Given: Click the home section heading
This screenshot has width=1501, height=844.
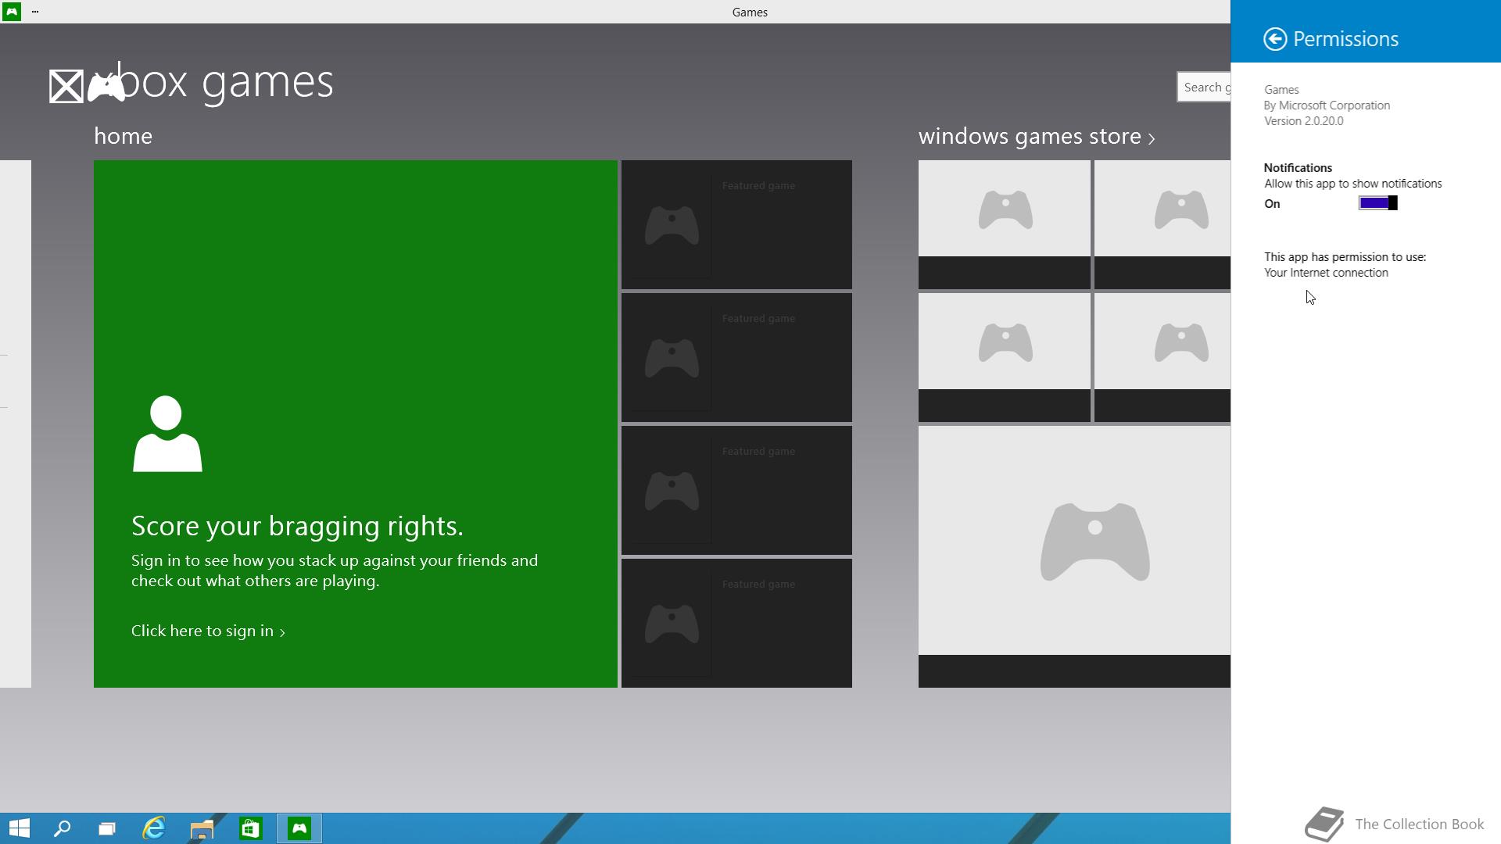Looking at the screenshot, I should 123,136.
